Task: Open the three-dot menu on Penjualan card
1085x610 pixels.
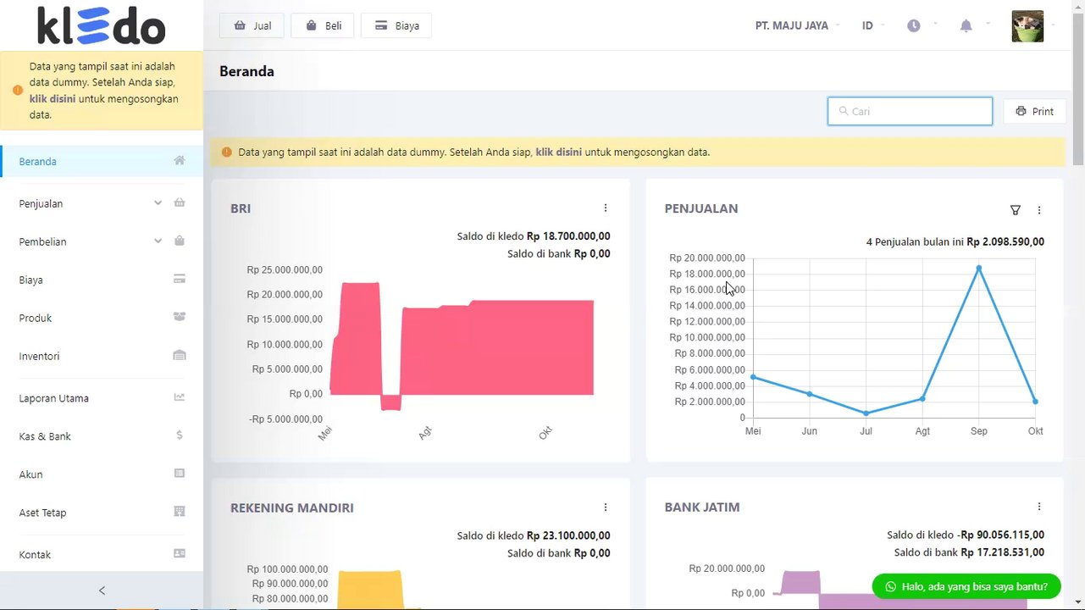Action: pyautogui.click(x=1039, y=210)
